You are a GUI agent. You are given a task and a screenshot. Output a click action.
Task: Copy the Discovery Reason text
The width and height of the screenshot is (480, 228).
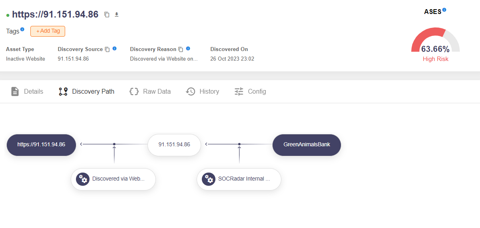[x=181, y=49]
